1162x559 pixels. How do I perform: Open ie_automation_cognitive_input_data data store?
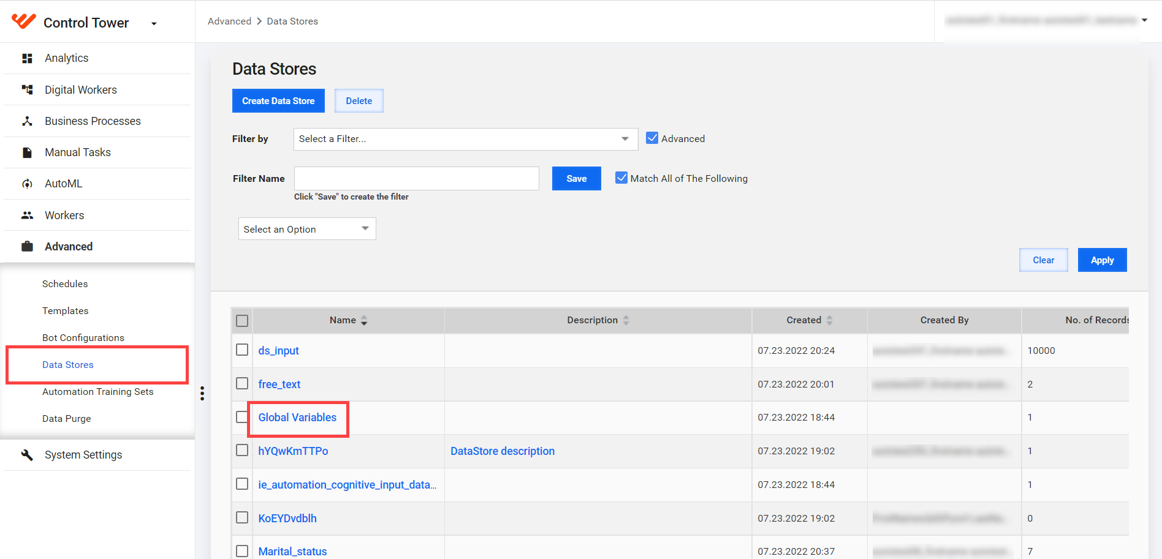(347, 485)
